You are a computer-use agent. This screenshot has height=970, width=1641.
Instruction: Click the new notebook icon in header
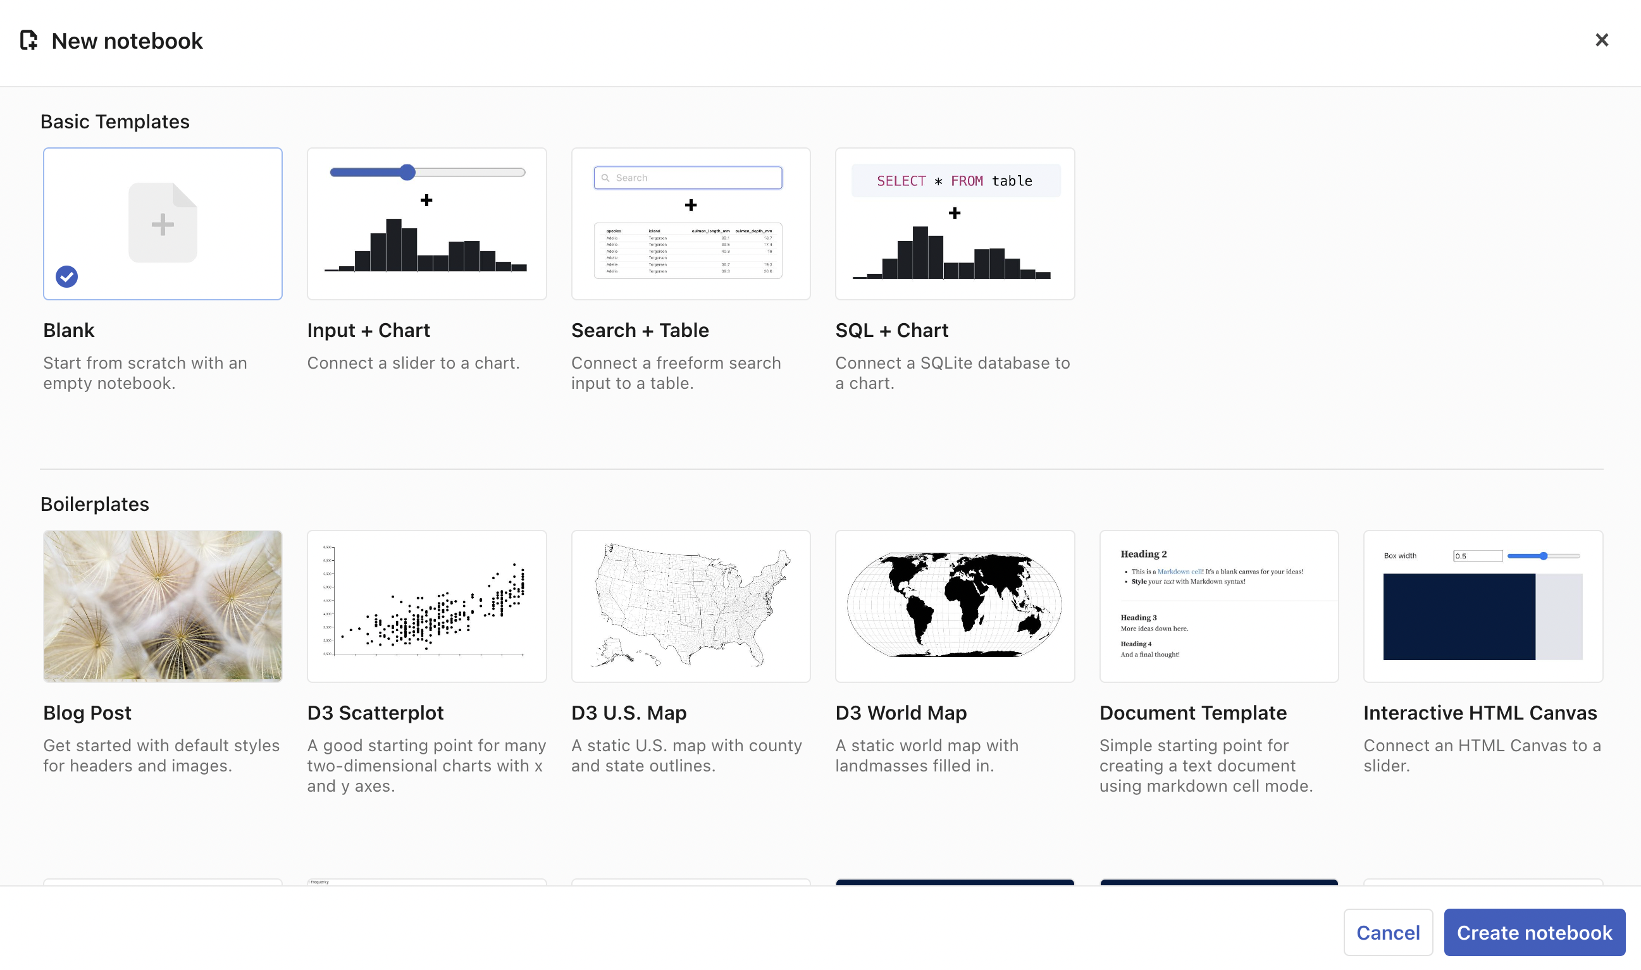coord(28,40)
